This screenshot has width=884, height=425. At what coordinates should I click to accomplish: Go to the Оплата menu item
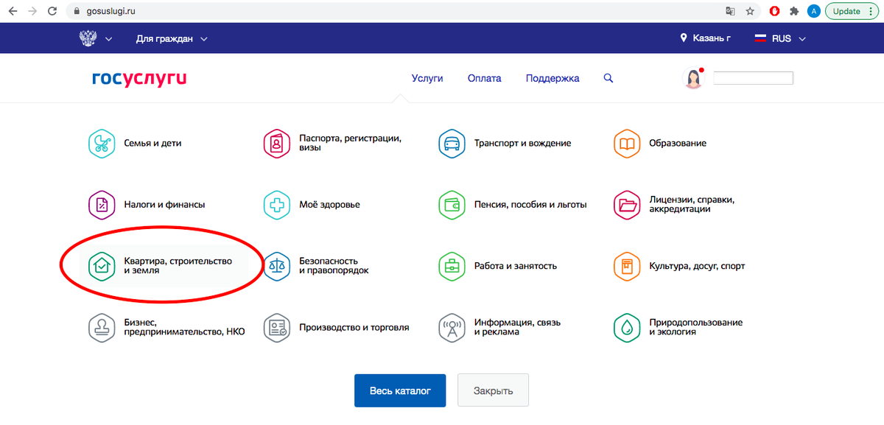(x=484, y=78)
